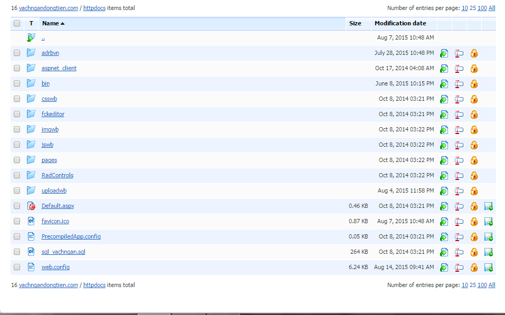The image size is (505, 315).
Task: Click the permissions lock icon for RadControls
Action: point(474,176)
